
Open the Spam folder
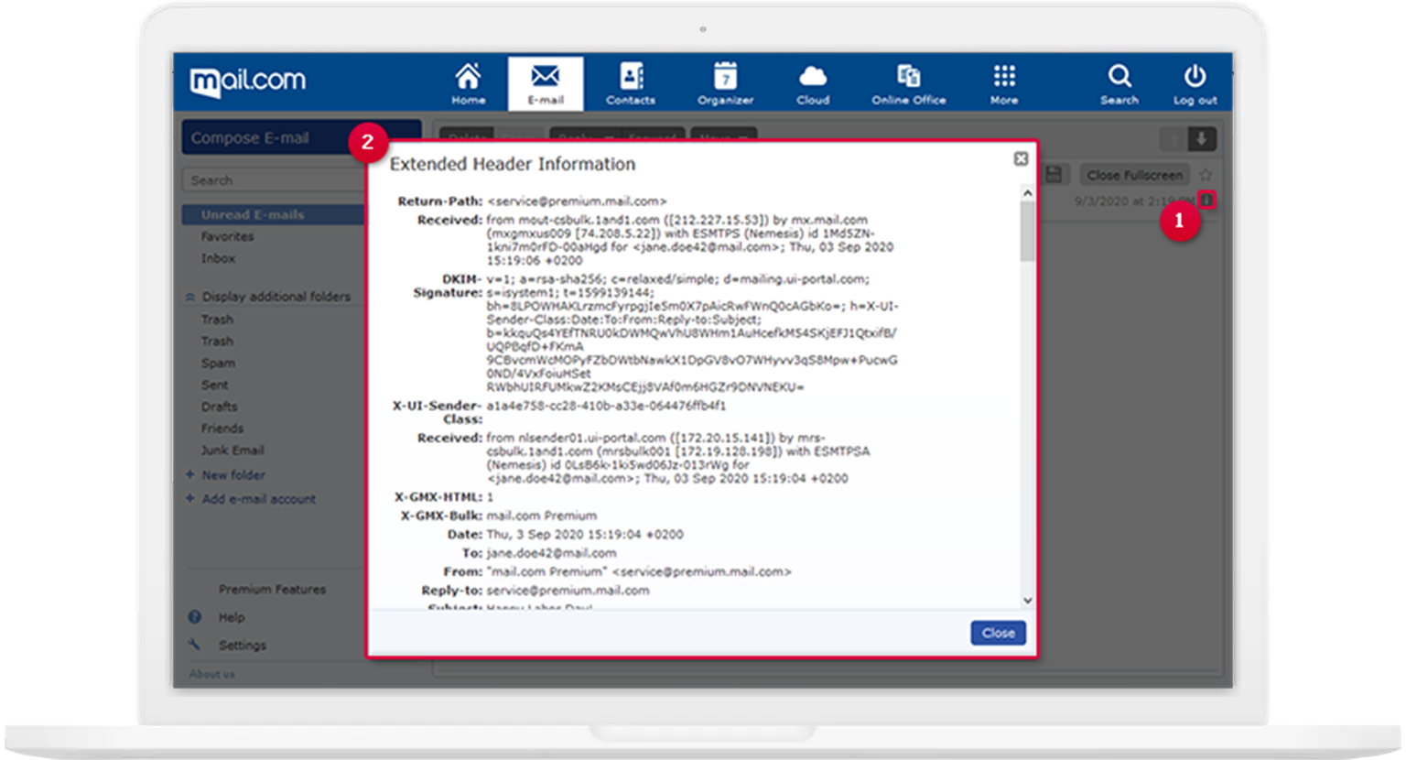(x=218, y=363)
